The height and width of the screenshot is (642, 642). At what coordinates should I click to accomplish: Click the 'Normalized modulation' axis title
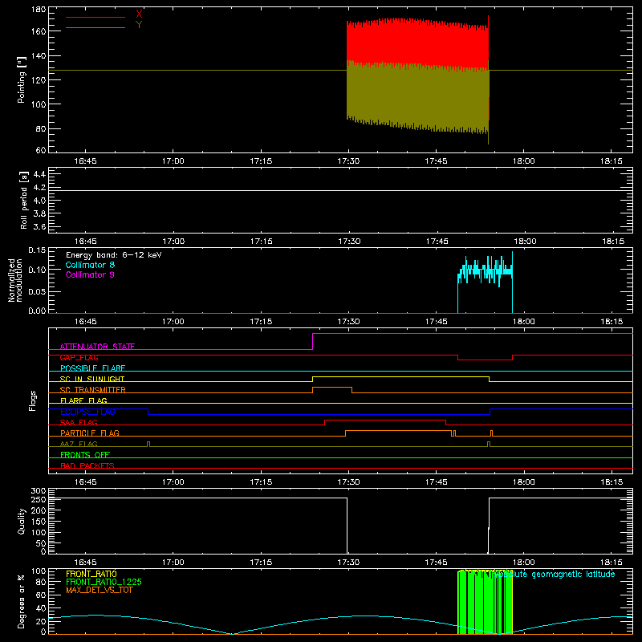pos(15,280)
